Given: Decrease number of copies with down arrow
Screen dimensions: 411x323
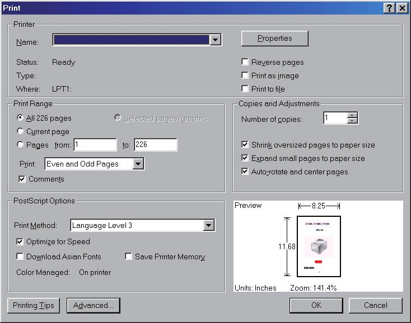Looking at the screenshot, I should (x=352, y=121).
